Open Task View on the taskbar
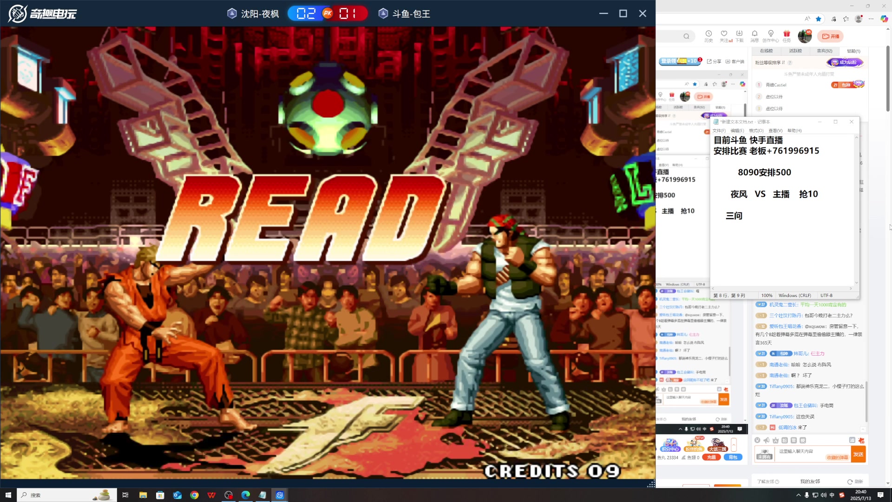The height and width of the screenshot is (502, 892). (x=125, y=495)
